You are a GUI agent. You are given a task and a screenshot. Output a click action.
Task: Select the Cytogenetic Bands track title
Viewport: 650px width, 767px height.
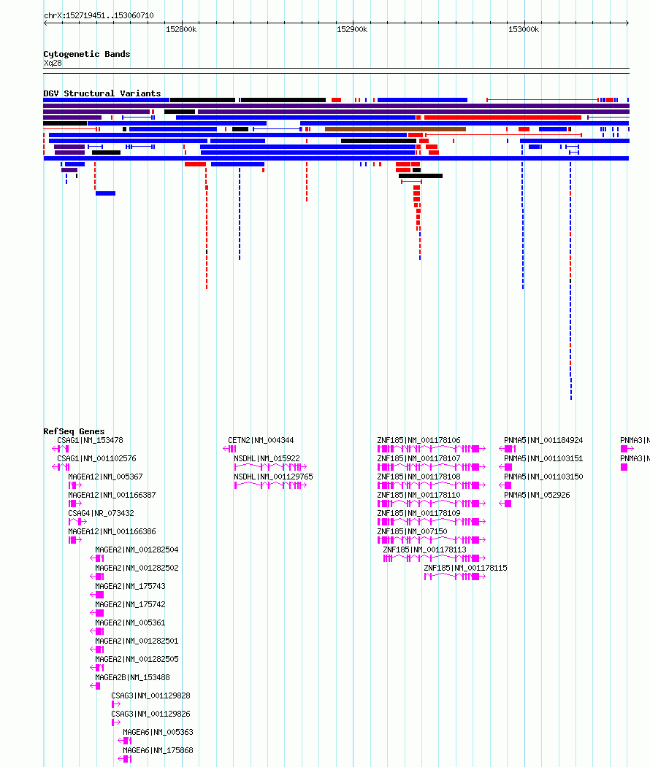click(x=87, y=54)
